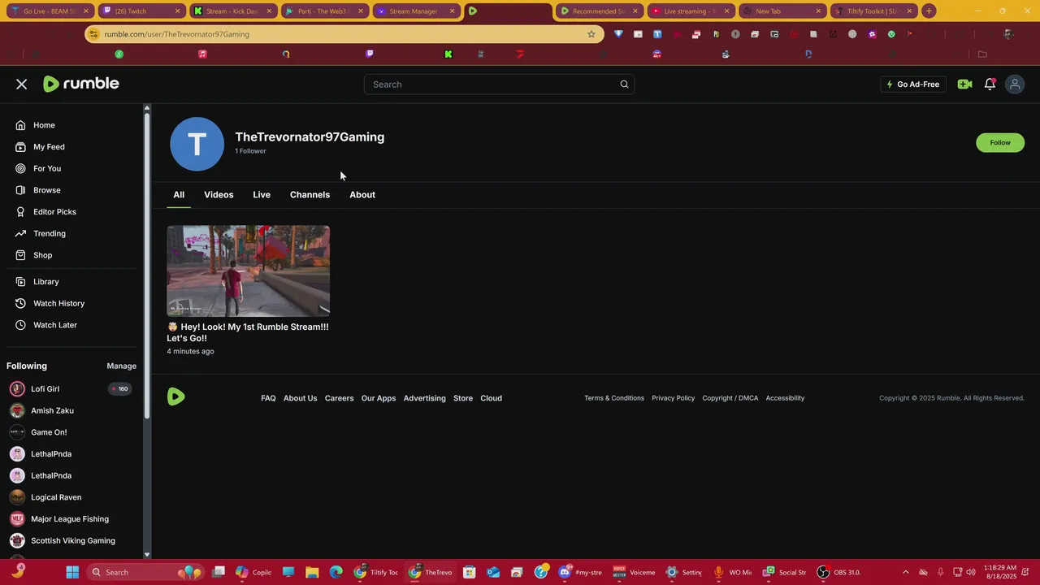
Task: Open Logical Raven followed channel
Action: [56, 497]
